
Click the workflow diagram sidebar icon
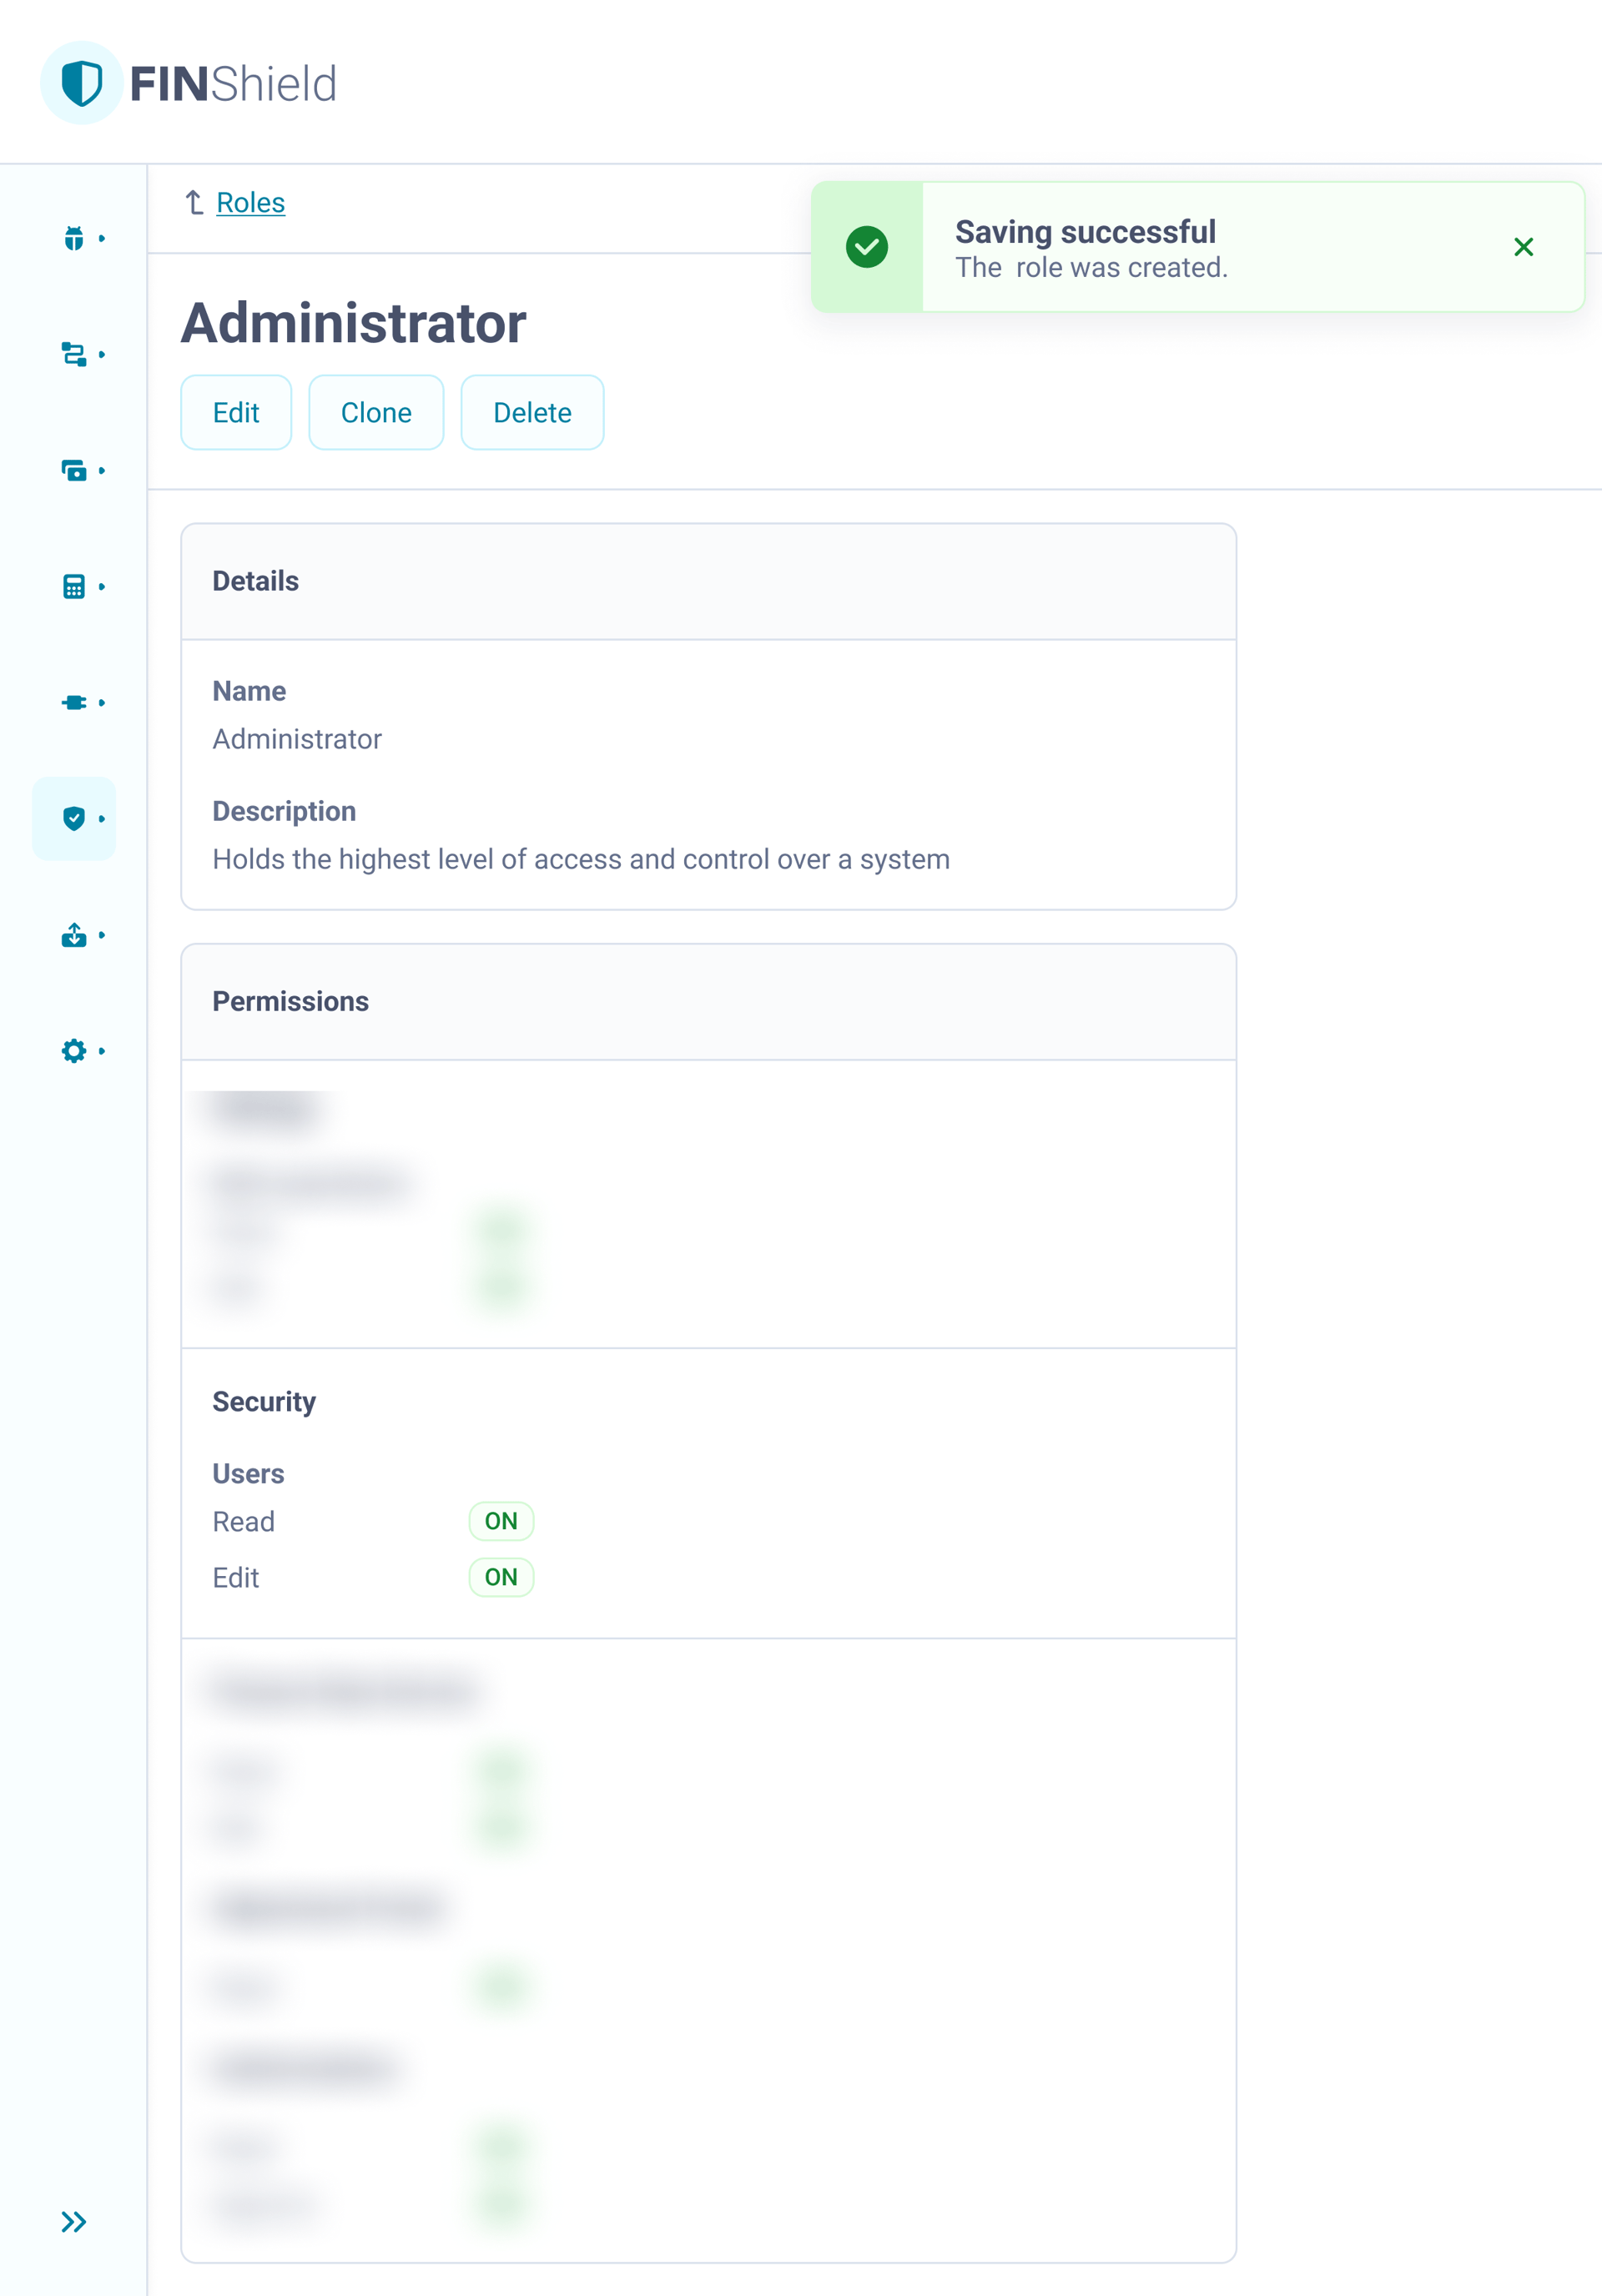[x=74, y=354]
